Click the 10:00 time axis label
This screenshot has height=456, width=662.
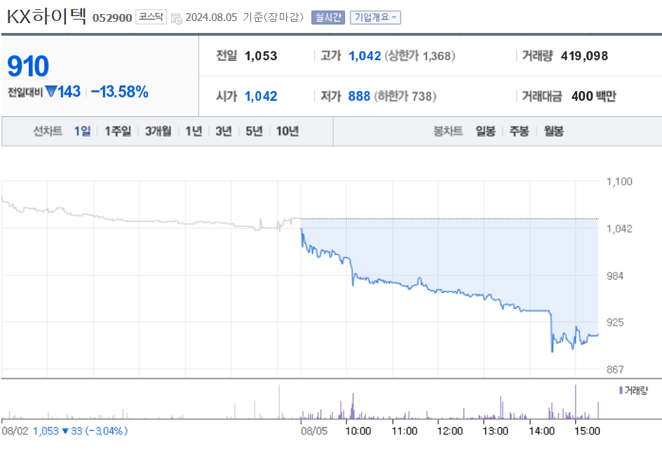358,431
